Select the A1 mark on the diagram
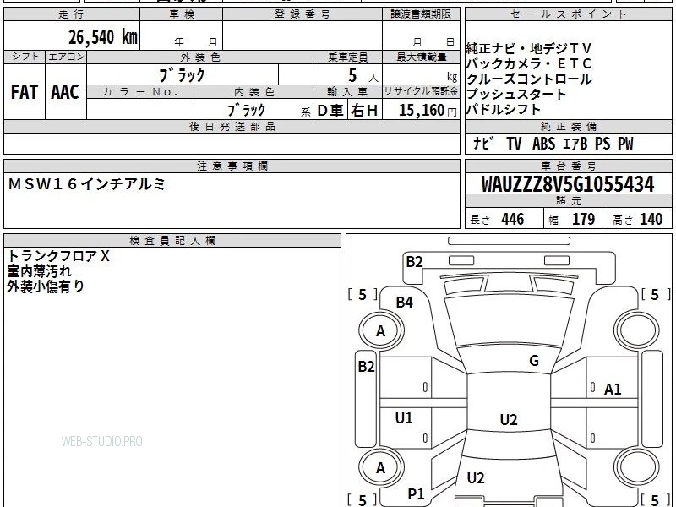This screenshot has width=676, height=507. 612,390
